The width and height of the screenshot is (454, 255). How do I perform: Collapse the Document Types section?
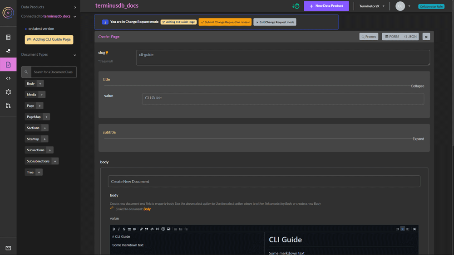point(75,55)
